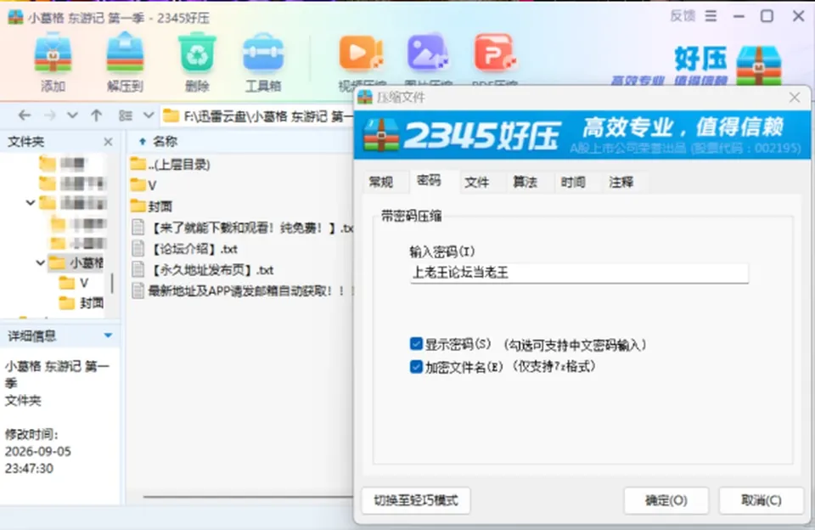Viewport: 815px width, 530px height.
Task: Switch to the 时间 tab
Action: [x=573, y=182]
